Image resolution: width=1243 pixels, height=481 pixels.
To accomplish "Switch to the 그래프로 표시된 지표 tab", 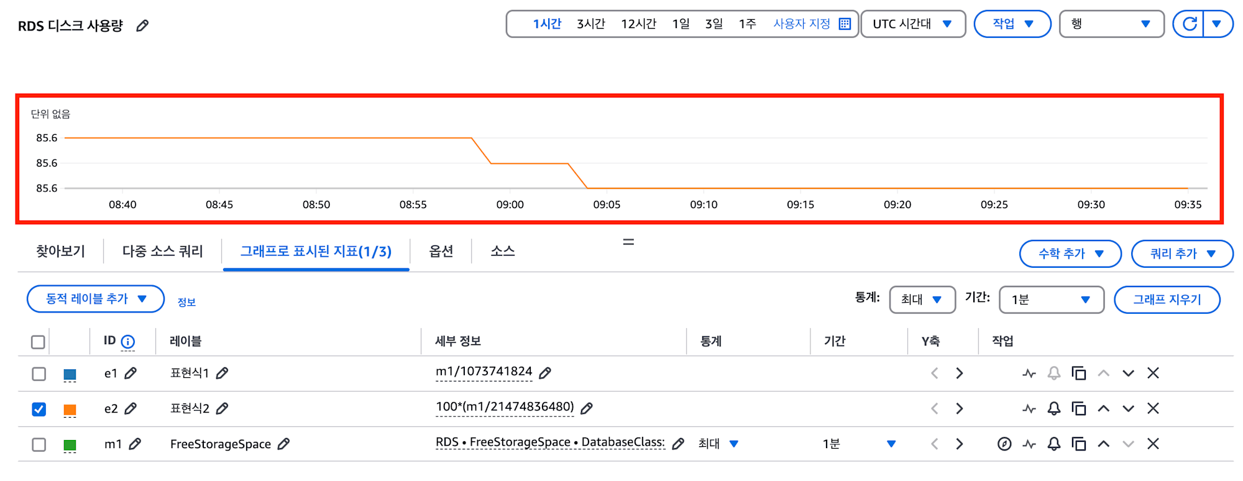I will 316,251.
